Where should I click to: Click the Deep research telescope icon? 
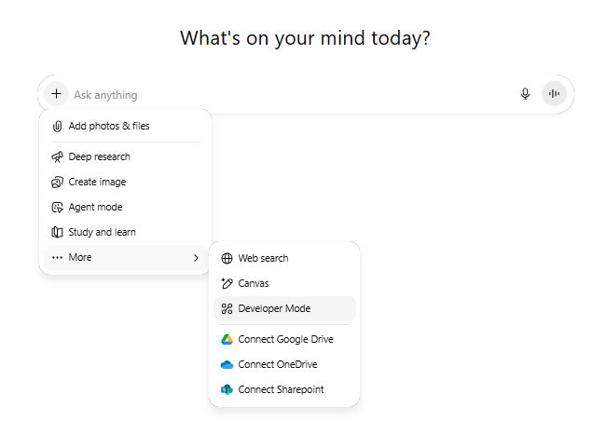coord(58,157)
